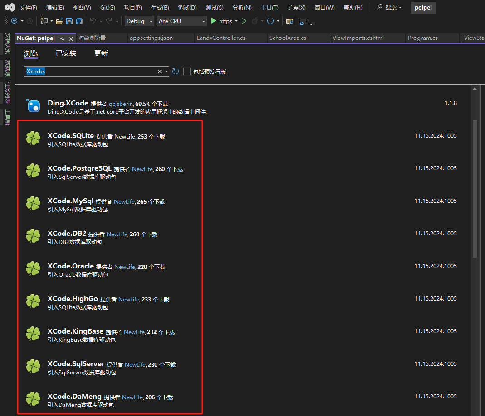The height and width of the screenshot is (416, 485).
Task: Clear the Xcode. search text with the X
Action: pyautogui.click(x=160, y=72)
